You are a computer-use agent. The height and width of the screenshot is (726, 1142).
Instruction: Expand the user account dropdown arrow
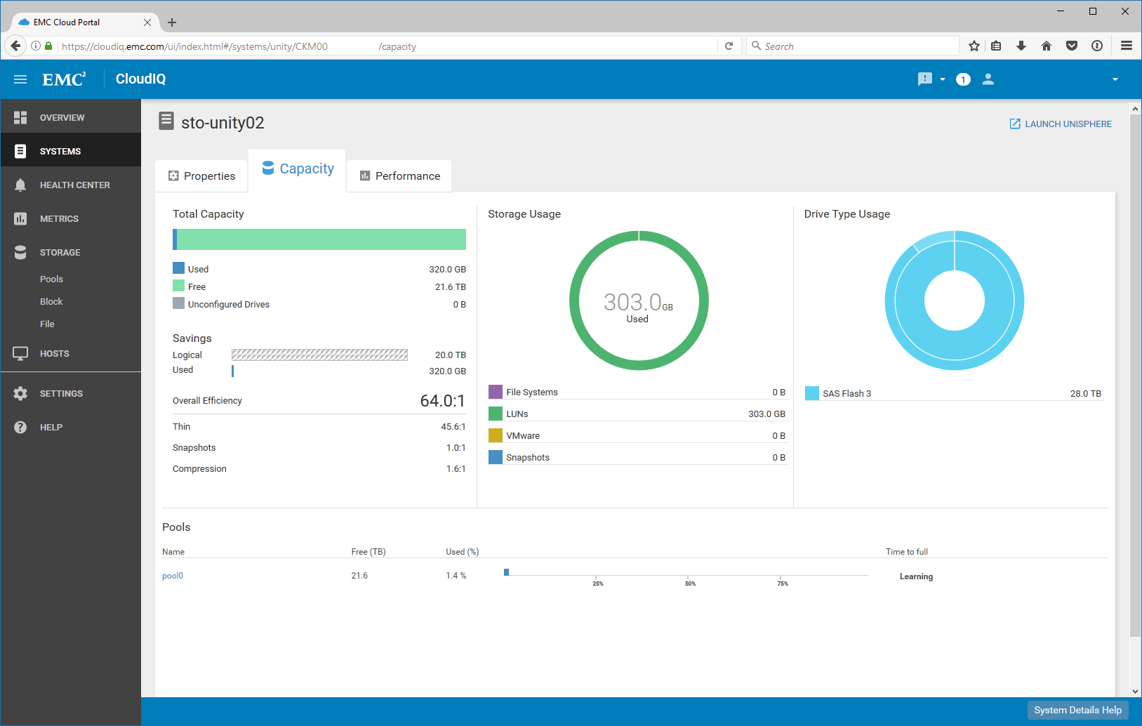[1115, 79]
